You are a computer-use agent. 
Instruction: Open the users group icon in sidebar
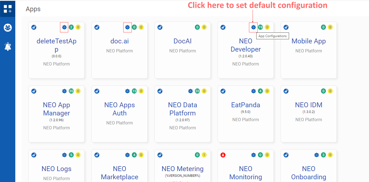[x=8, y=28]
